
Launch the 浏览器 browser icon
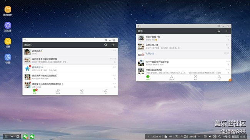tap(8, 27)
